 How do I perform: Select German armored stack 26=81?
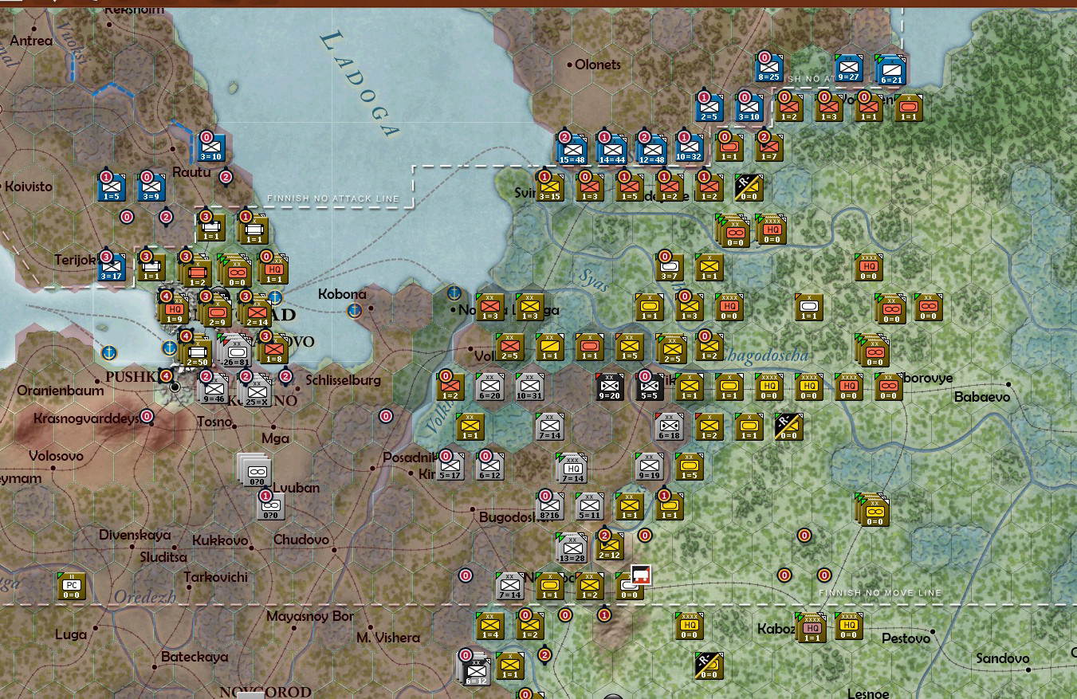[237, 350]
